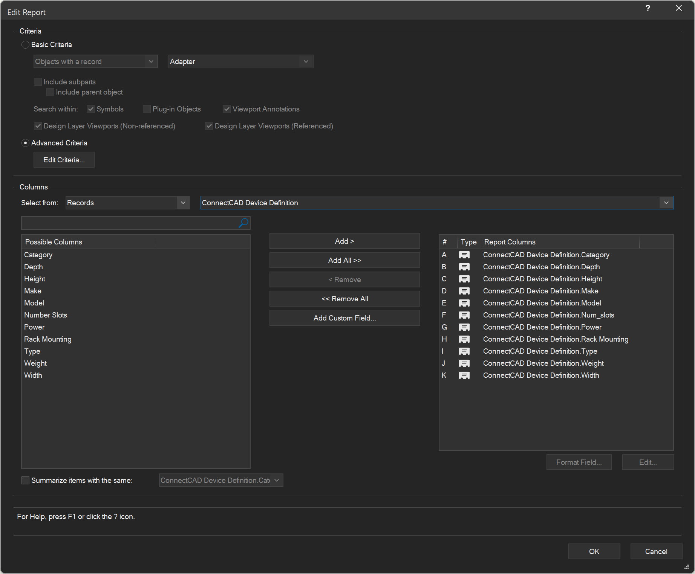Click the type icon beside Definition.Rack Mounting
The height and width of the screenshot is (574, 695).
pyautogui.click(x=464, y=339)
